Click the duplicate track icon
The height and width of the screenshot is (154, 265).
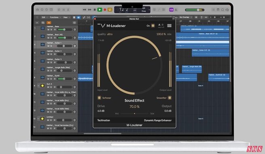[x=43, y=23]
